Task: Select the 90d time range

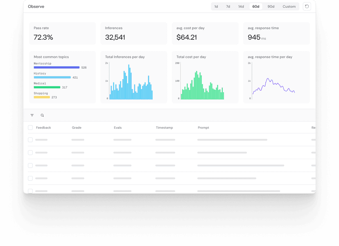Action: coord(271,7)
